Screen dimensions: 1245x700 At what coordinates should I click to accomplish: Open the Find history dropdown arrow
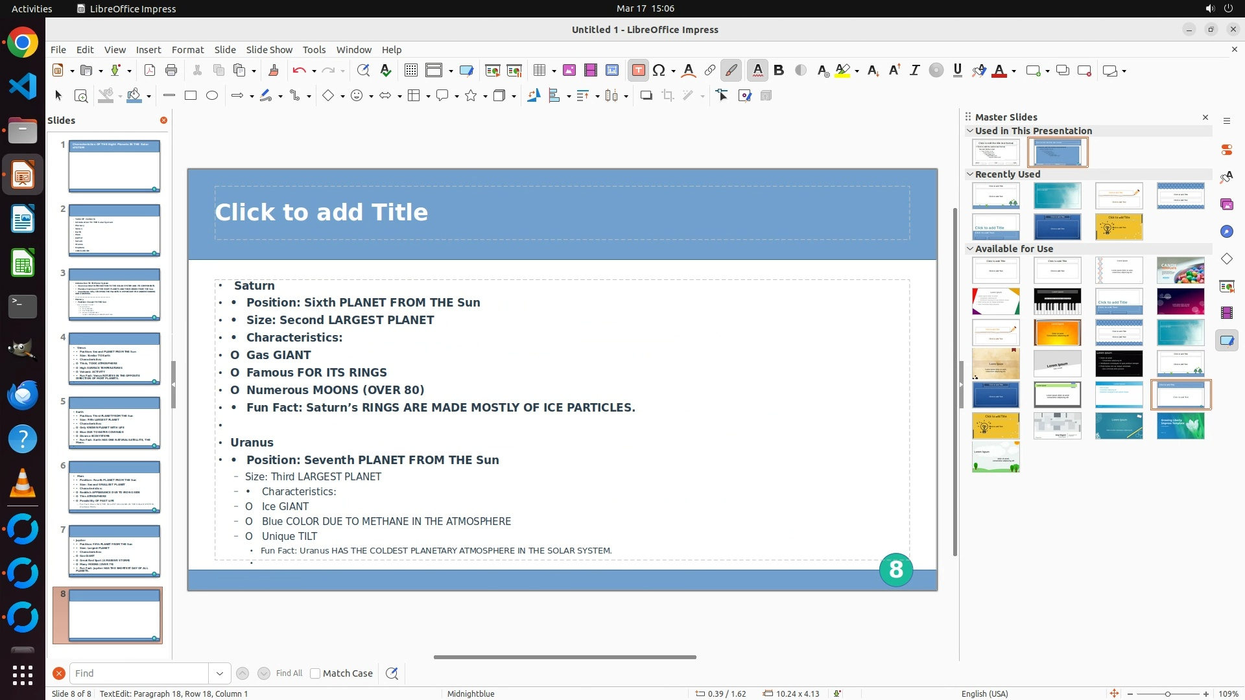click(220, 673)
